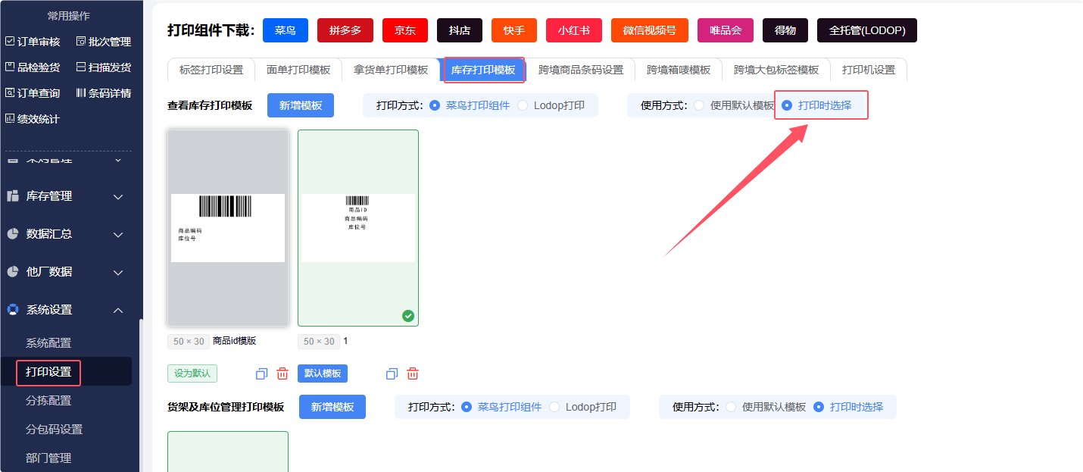The width and height of the screenshot is (1083, 472).
Task: Download 菜鸟 print component
Action: pos(286,30)
